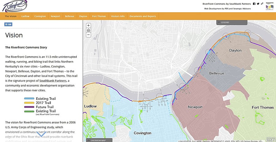Screen dimensions: 276x142
Task: Click the Edit button
Action: pyautogui.click(x=8, y=24)
